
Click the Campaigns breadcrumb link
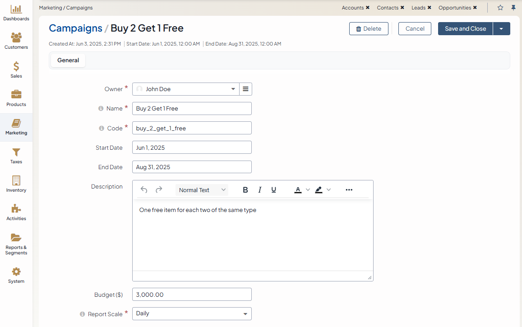75,28
